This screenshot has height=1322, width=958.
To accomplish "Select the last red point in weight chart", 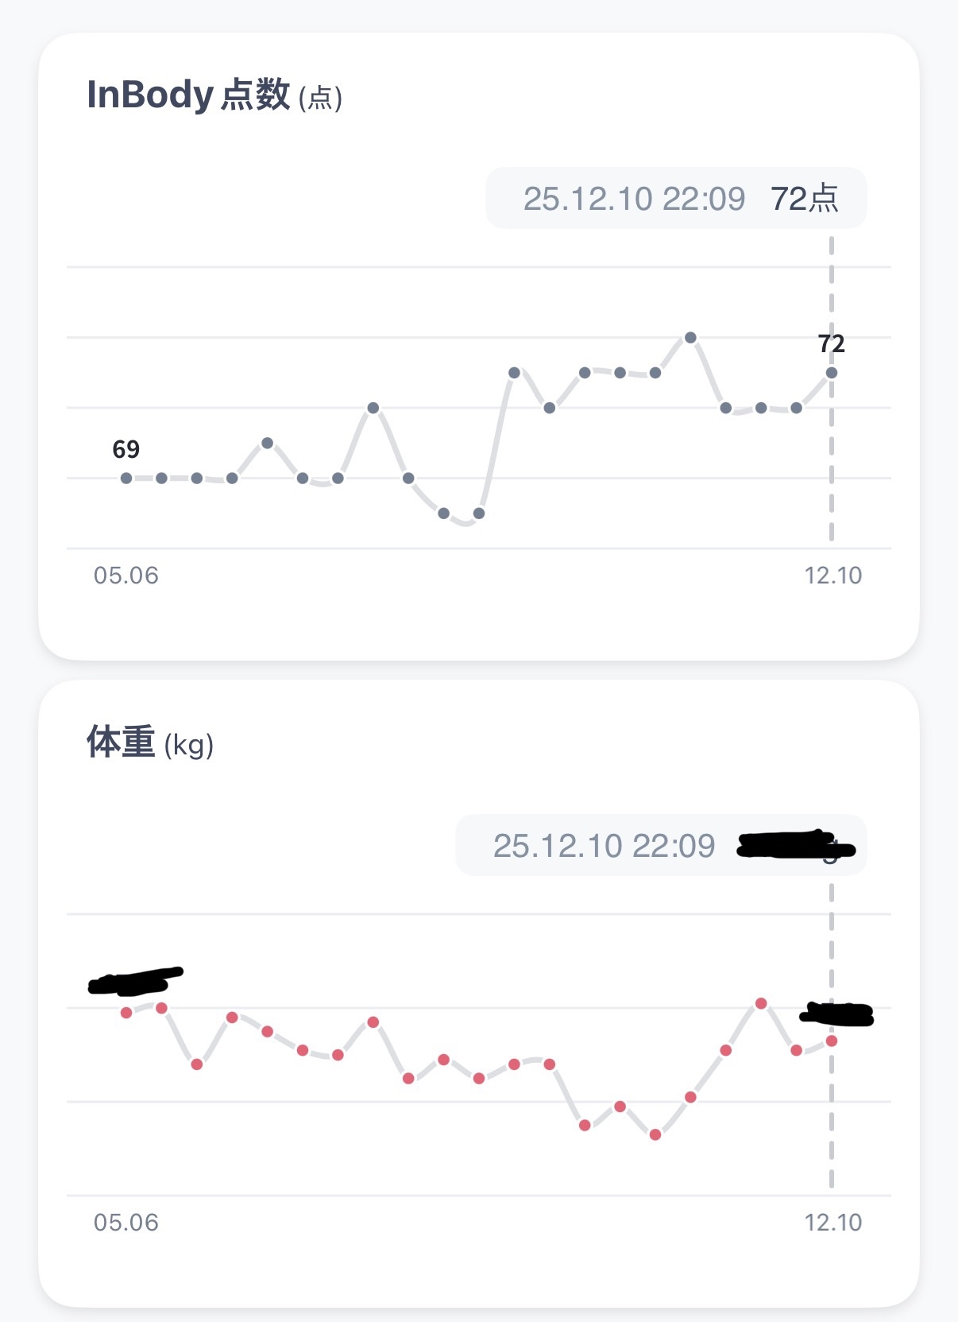I will (832, 1041).
